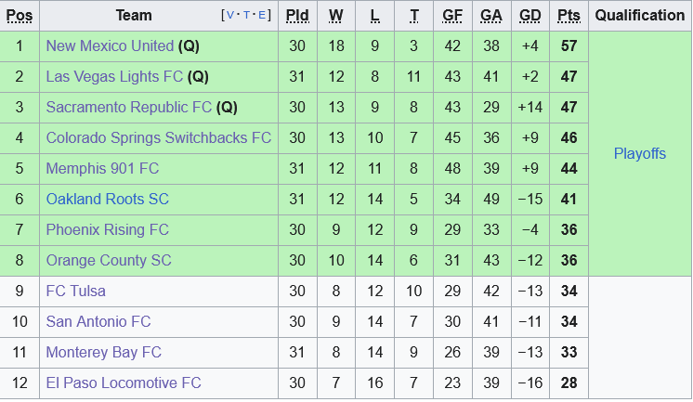Click the Pos column header abbreviation
The width and height of the screenshot is (693, 402).
[x=20, y=16]
